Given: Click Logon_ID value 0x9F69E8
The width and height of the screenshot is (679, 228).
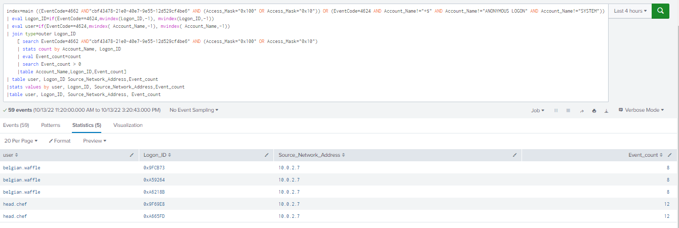Looking at the screenshot, I should coord(154,204).
